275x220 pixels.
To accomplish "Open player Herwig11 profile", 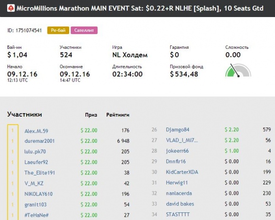I will pos(177,183).
